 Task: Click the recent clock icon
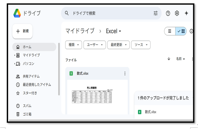tap(18, 85)
